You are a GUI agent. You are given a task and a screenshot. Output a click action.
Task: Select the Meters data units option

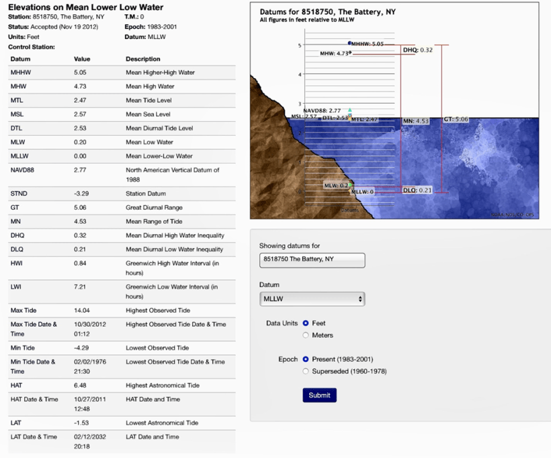(306, 335)
